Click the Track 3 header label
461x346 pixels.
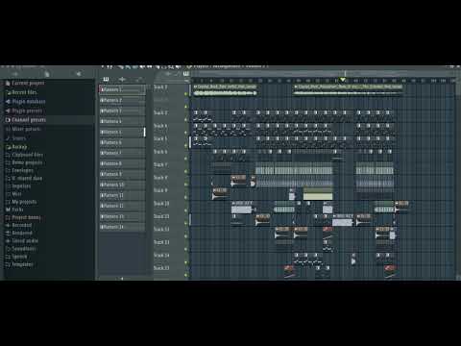160,112
